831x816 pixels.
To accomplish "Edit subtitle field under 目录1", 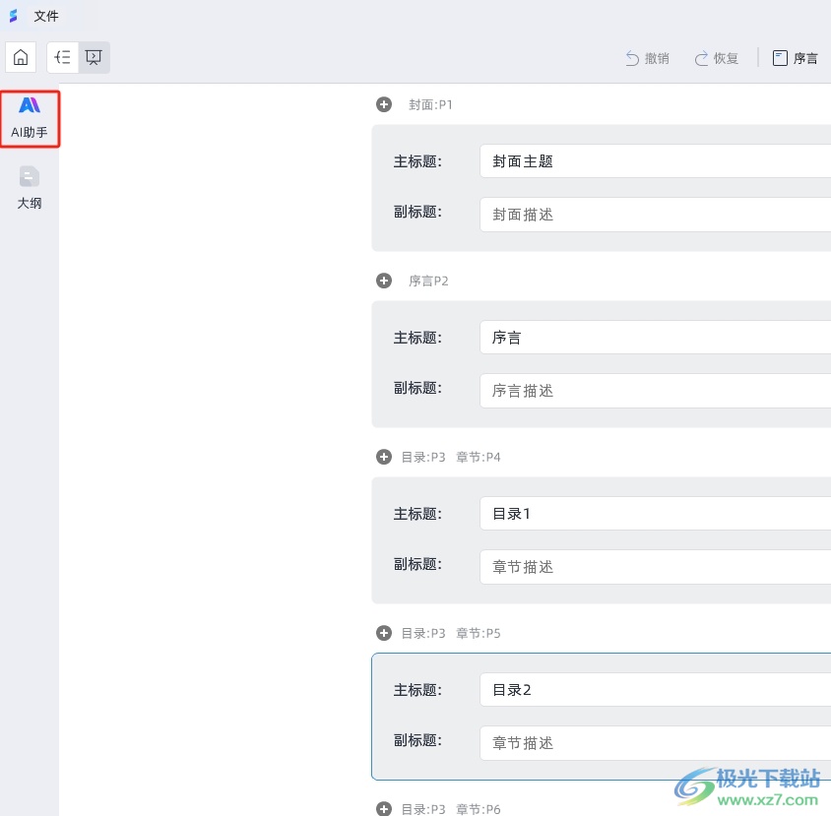I will (655, 567).
